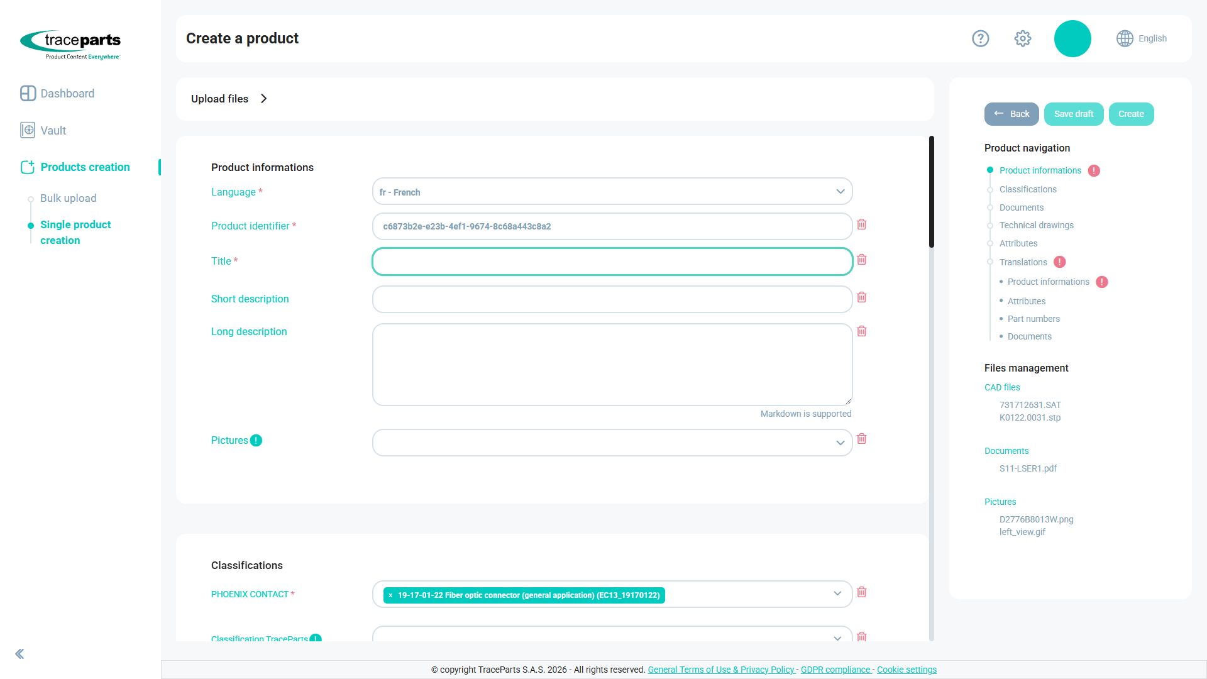The image size is (1207, 679).
Task: Click trash icon beside PHOENIX CONTACT classification
Action: [x=862, y=592]
